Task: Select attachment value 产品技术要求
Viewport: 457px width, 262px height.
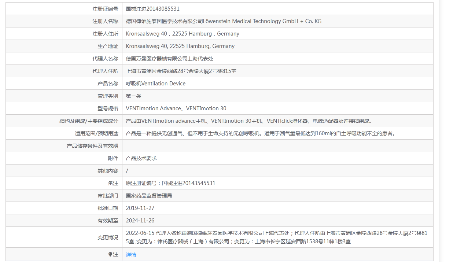Action: click(x=141, y=158)
